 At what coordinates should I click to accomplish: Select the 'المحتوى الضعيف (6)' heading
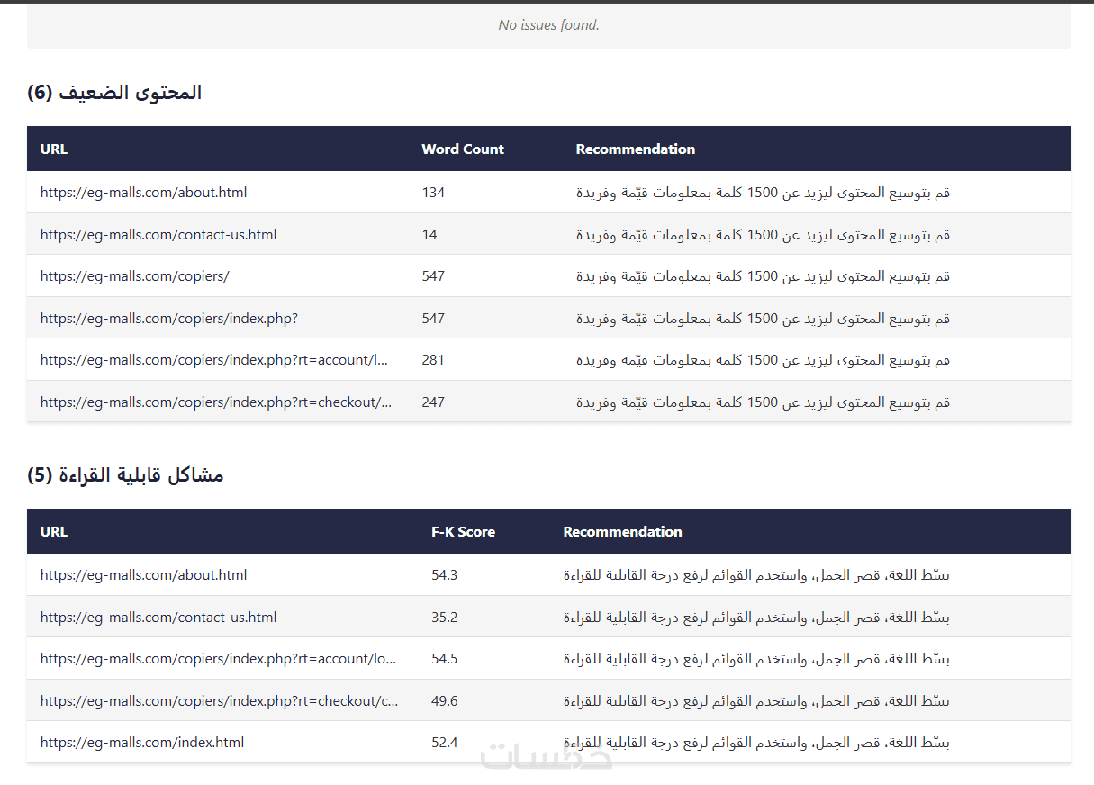tap(114, 93)
